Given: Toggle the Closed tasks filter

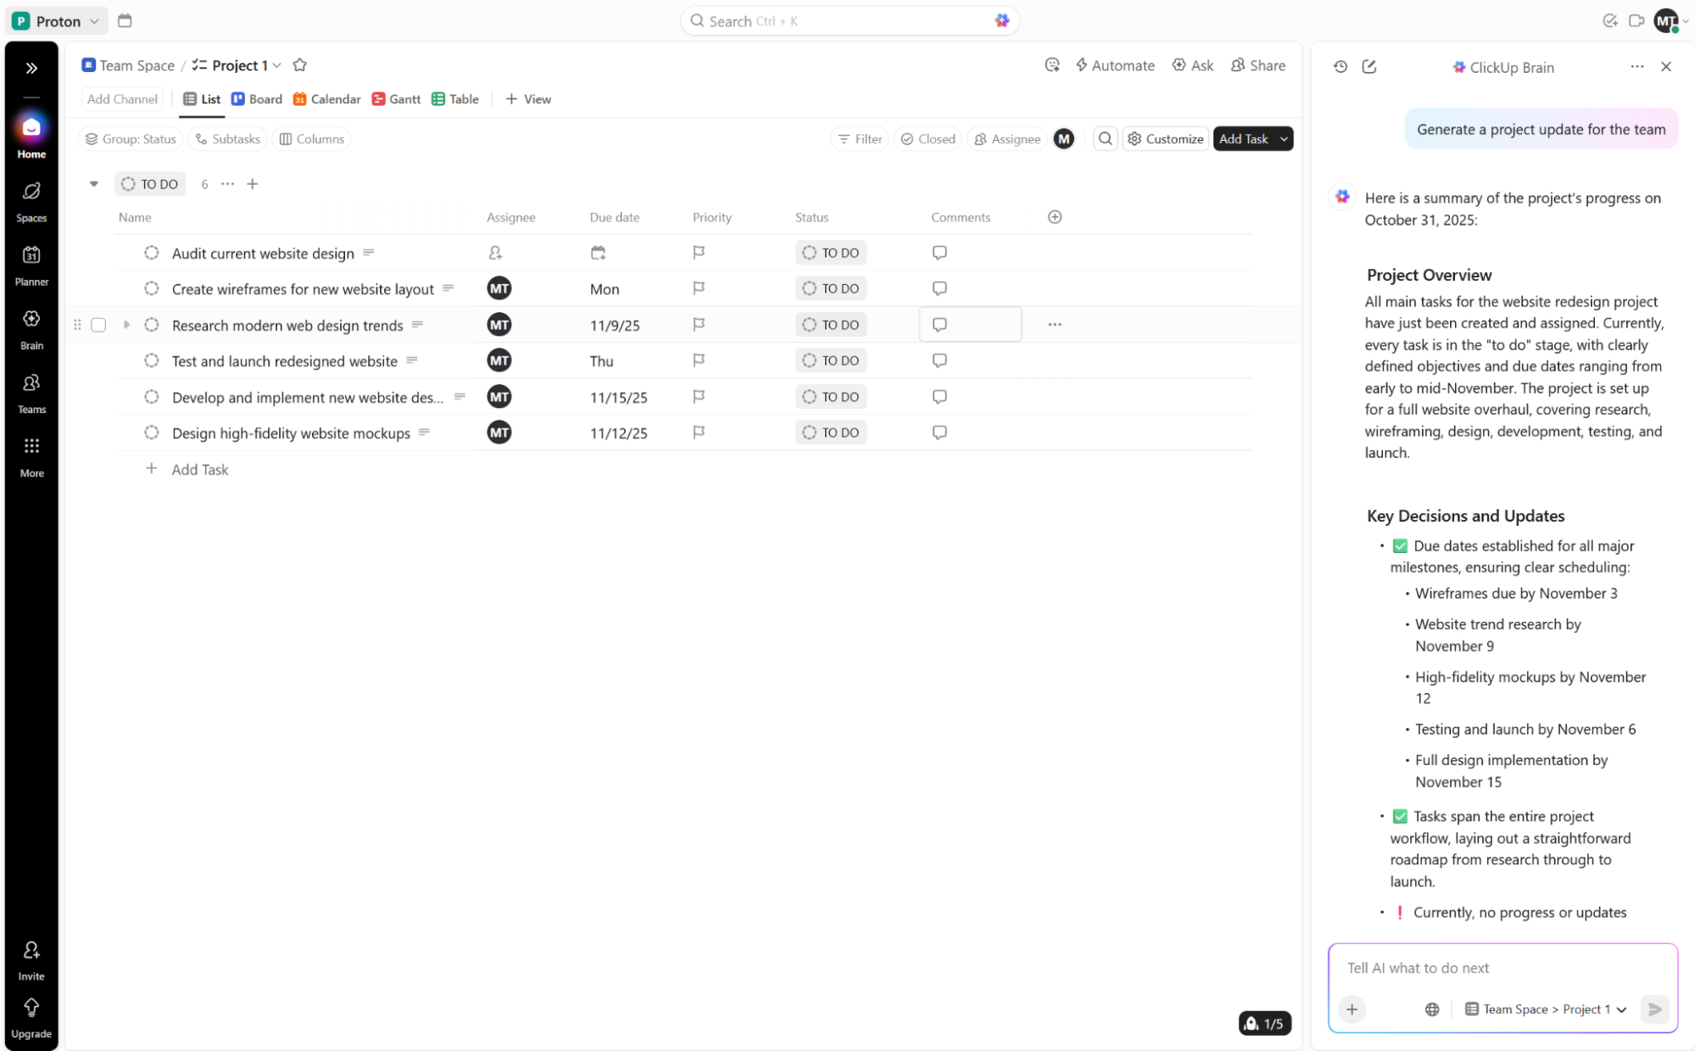Looking at the screenshot, I should 927,138.
